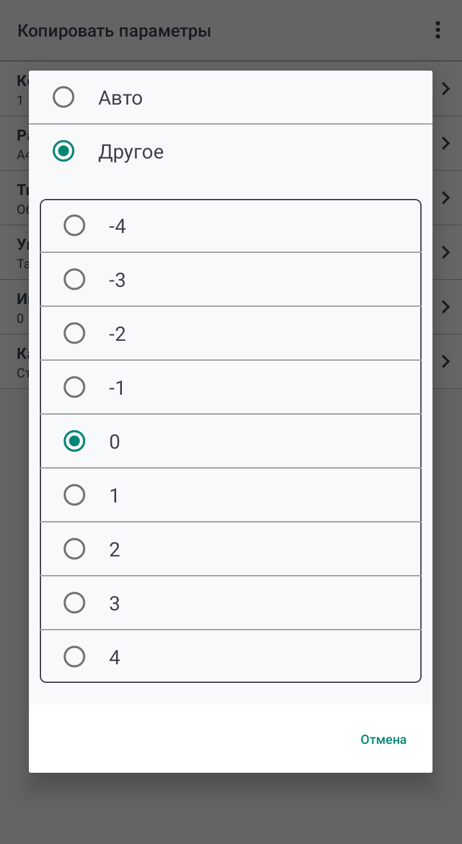The image size is (462, 844).
Task: Select the Авто radio option
Action: [64, 98]
